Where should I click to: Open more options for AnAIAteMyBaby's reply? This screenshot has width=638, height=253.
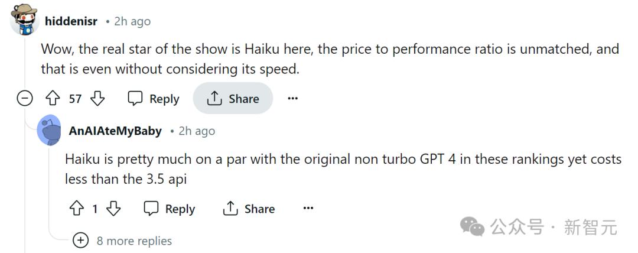308,209
